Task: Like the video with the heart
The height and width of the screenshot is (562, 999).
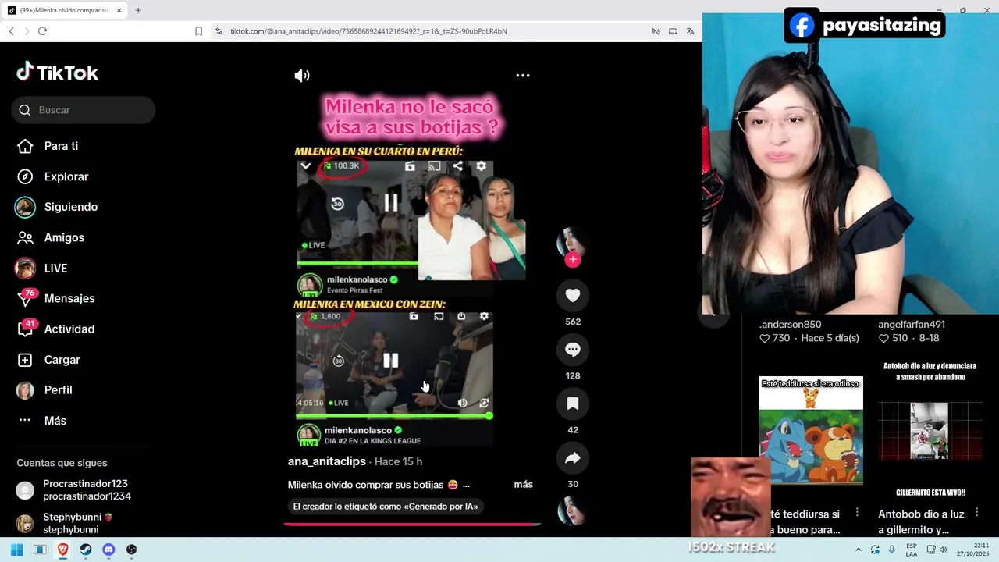Action: (573, 295)
